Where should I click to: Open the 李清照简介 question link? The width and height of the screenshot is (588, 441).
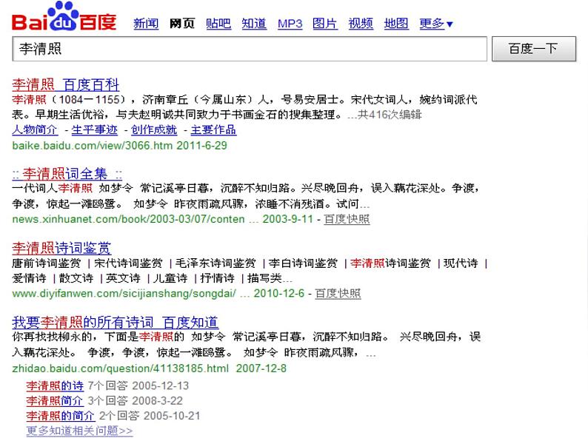click(55, 400)
